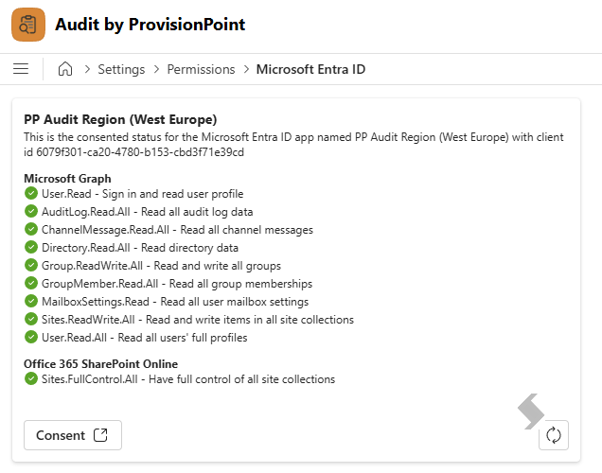Screen dimensions: 602x473
Task: Click 'User.Read - Sign in and read user profile'
Action: pyautogui.click(x=142, y=194)
